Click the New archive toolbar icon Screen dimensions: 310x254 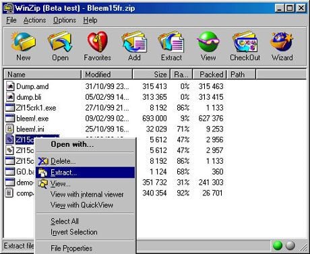click(24, 46)
